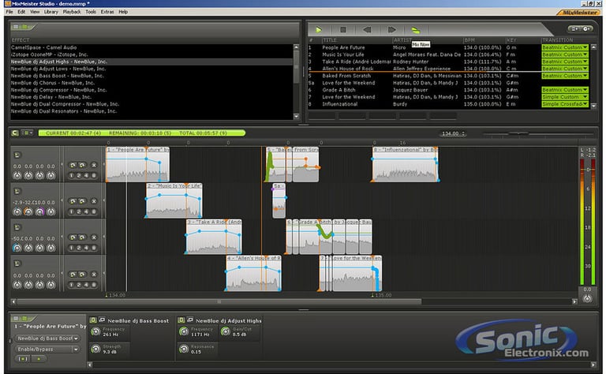Toggle beat button 1 on lane 3

[72, 248]
